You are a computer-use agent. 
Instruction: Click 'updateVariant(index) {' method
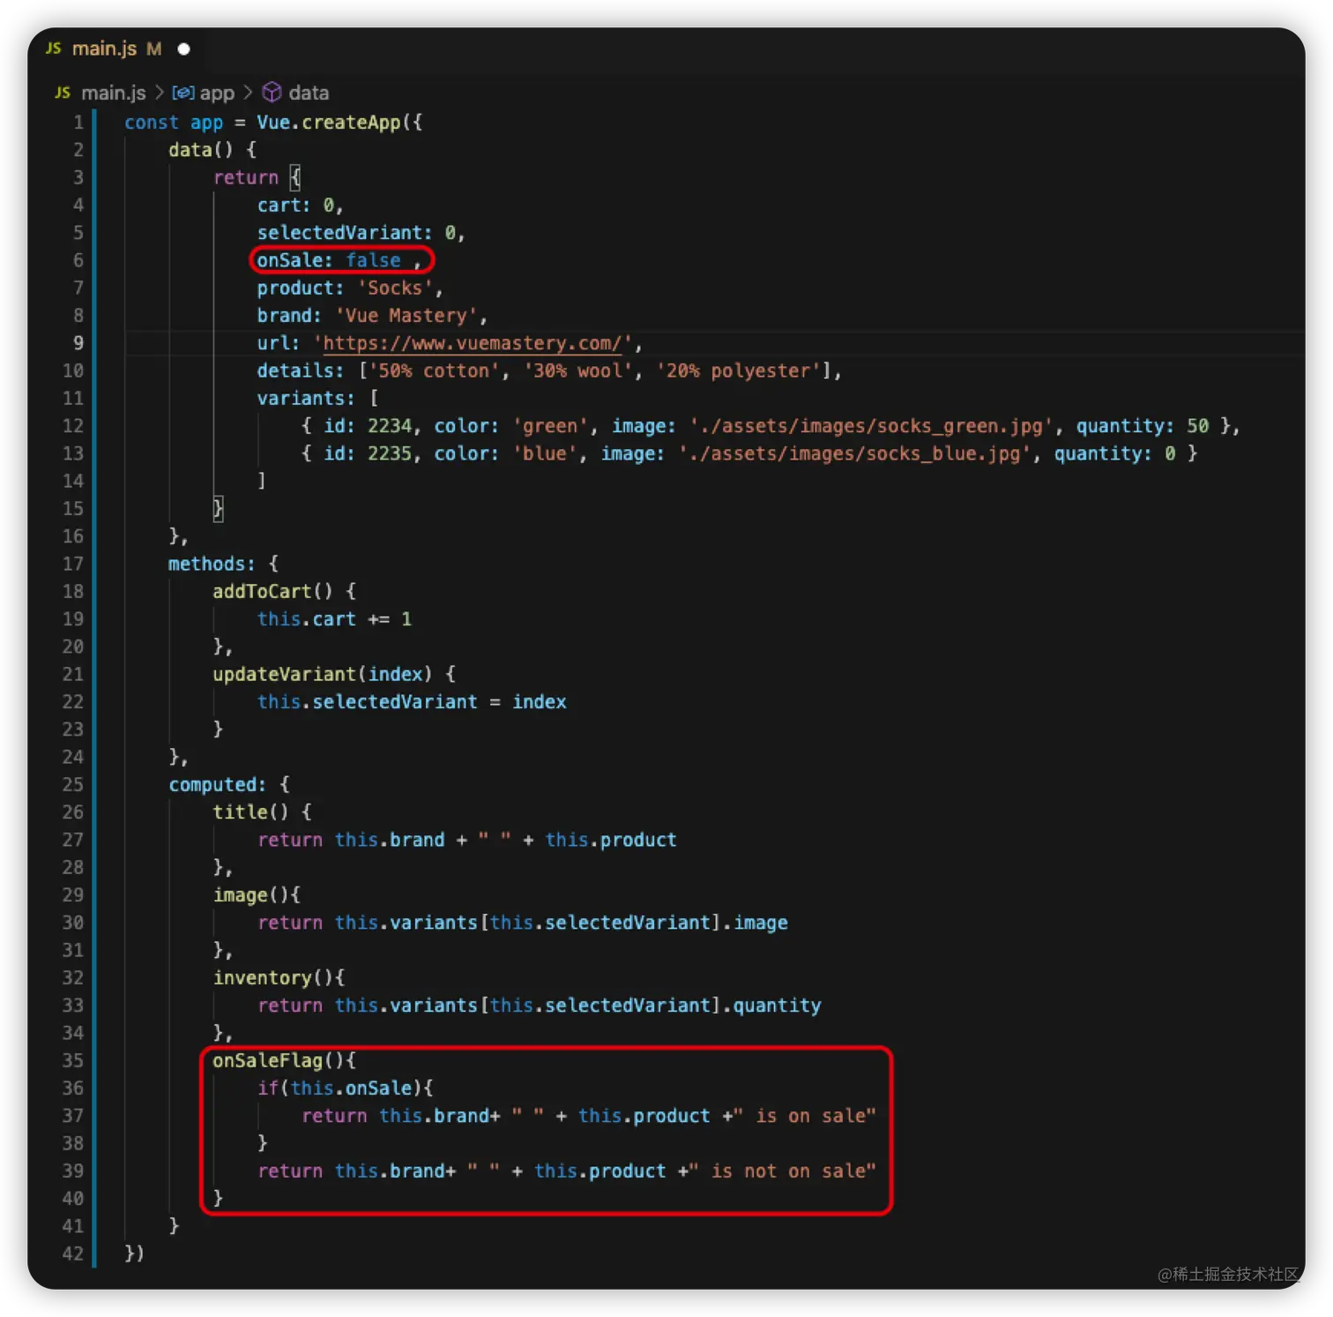pos(334,674)
